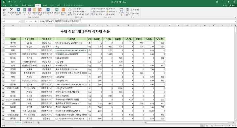The width and height of the screenshot is (237, 128).
Task: Switch to the View (보기) tab
Action: click(59, 5)
